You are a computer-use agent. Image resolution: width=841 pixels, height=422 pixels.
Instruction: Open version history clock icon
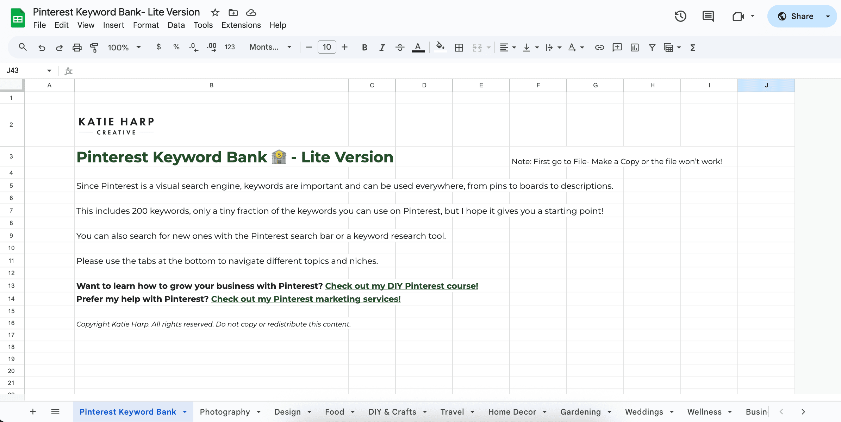coord(680,16)
